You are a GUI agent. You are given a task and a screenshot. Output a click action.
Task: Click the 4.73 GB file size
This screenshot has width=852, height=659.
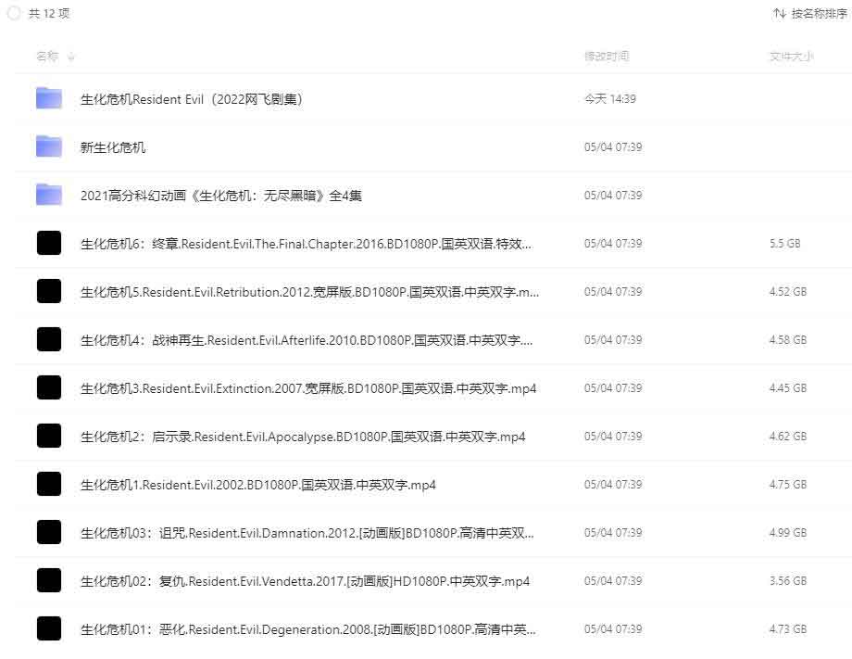pos(788,629)
